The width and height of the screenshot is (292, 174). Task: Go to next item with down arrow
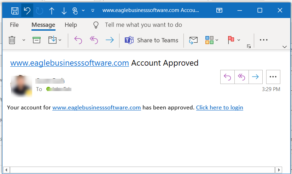click(x=64, y=11)
